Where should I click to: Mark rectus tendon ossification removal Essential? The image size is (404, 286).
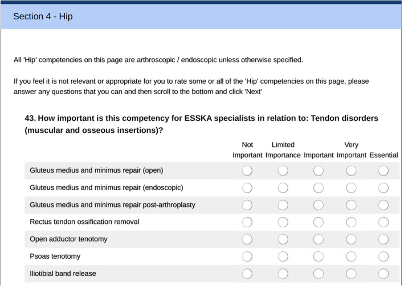click(383, 222)
